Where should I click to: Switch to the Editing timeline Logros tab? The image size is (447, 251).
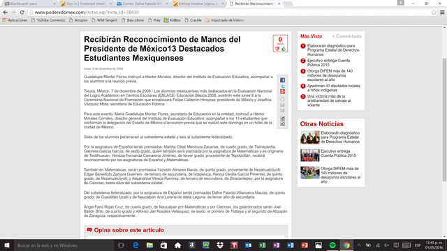pos(198,3)
